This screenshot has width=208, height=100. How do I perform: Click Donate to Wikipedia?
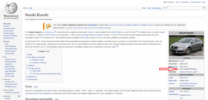click(x=10, y=36)
